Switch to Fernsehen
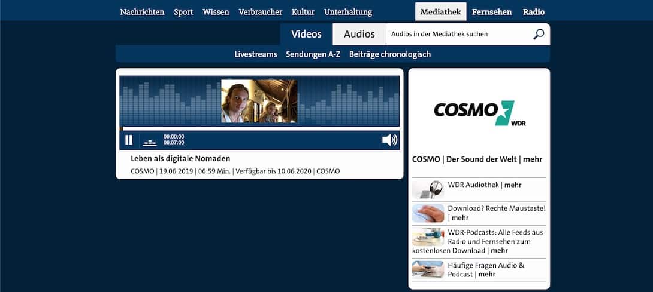 click(492, 12)
